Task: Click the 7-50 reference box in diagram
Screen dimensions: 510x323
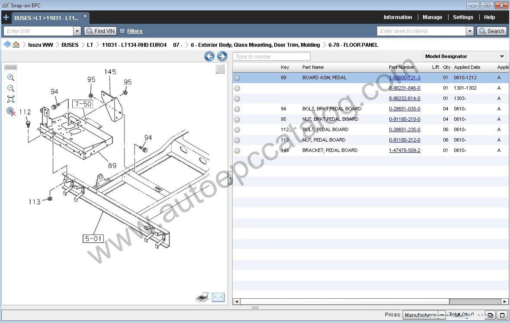Action: pos(83,104)
